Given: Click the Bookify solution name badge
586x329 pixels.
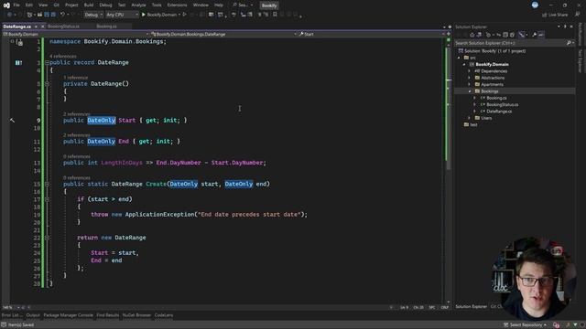Looking at the screenshot, I should pos(269,5).
